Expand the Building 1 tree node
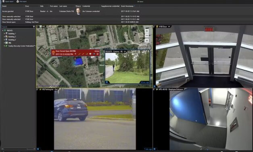Image resolution: width=253 pixels, height=152 pixels. pos(4,34)
